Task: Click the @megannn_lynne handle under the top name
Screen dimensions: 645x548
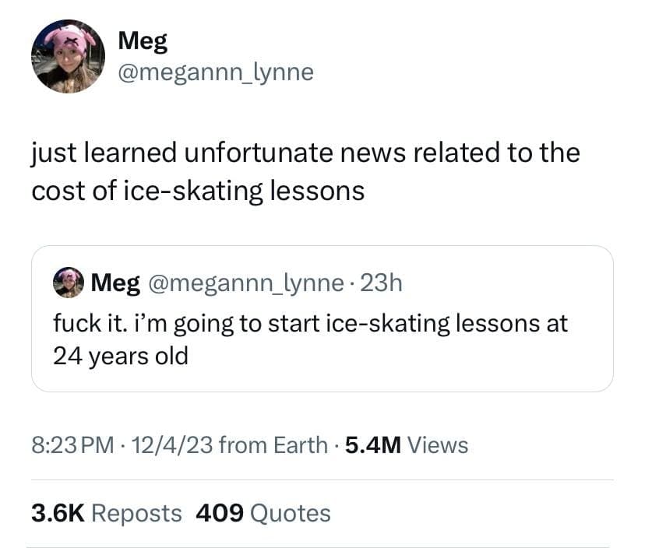Action: pos(216,72)
